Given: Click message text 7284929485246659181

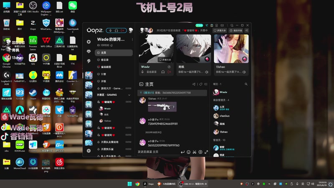Looking at the screenshot, I should point(163,124).
